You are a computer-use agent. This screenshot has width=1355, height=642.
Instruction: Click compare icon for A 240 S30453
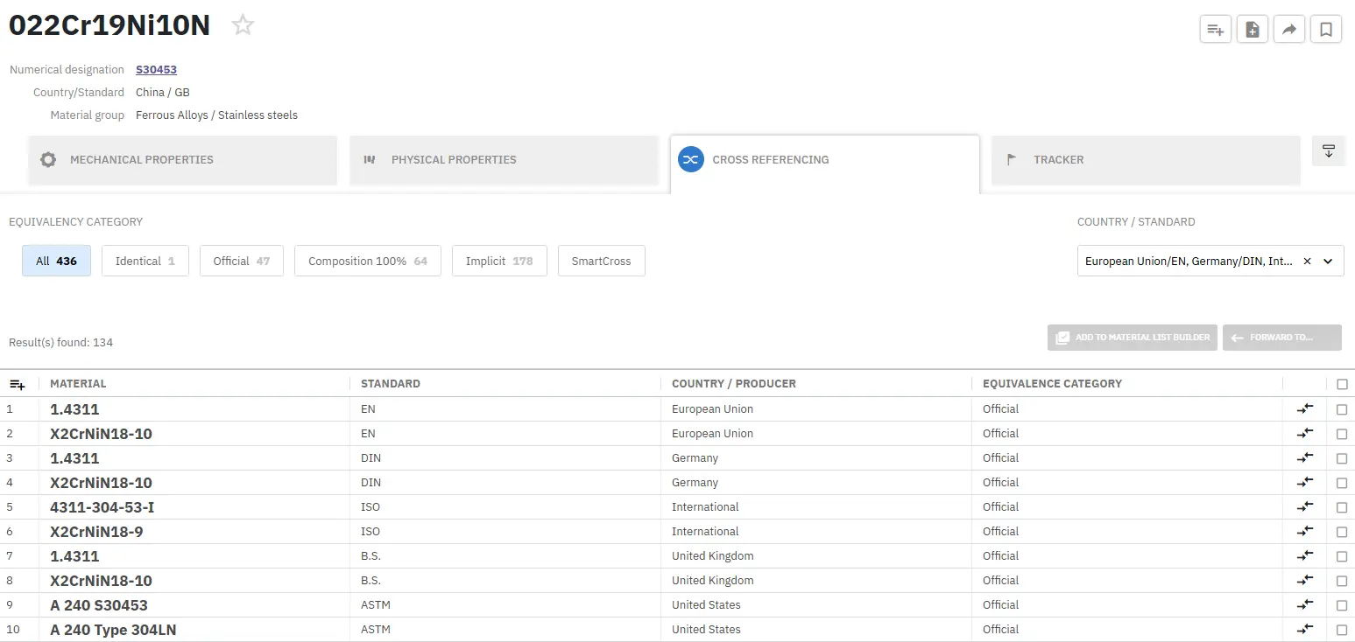(1305, 604)
